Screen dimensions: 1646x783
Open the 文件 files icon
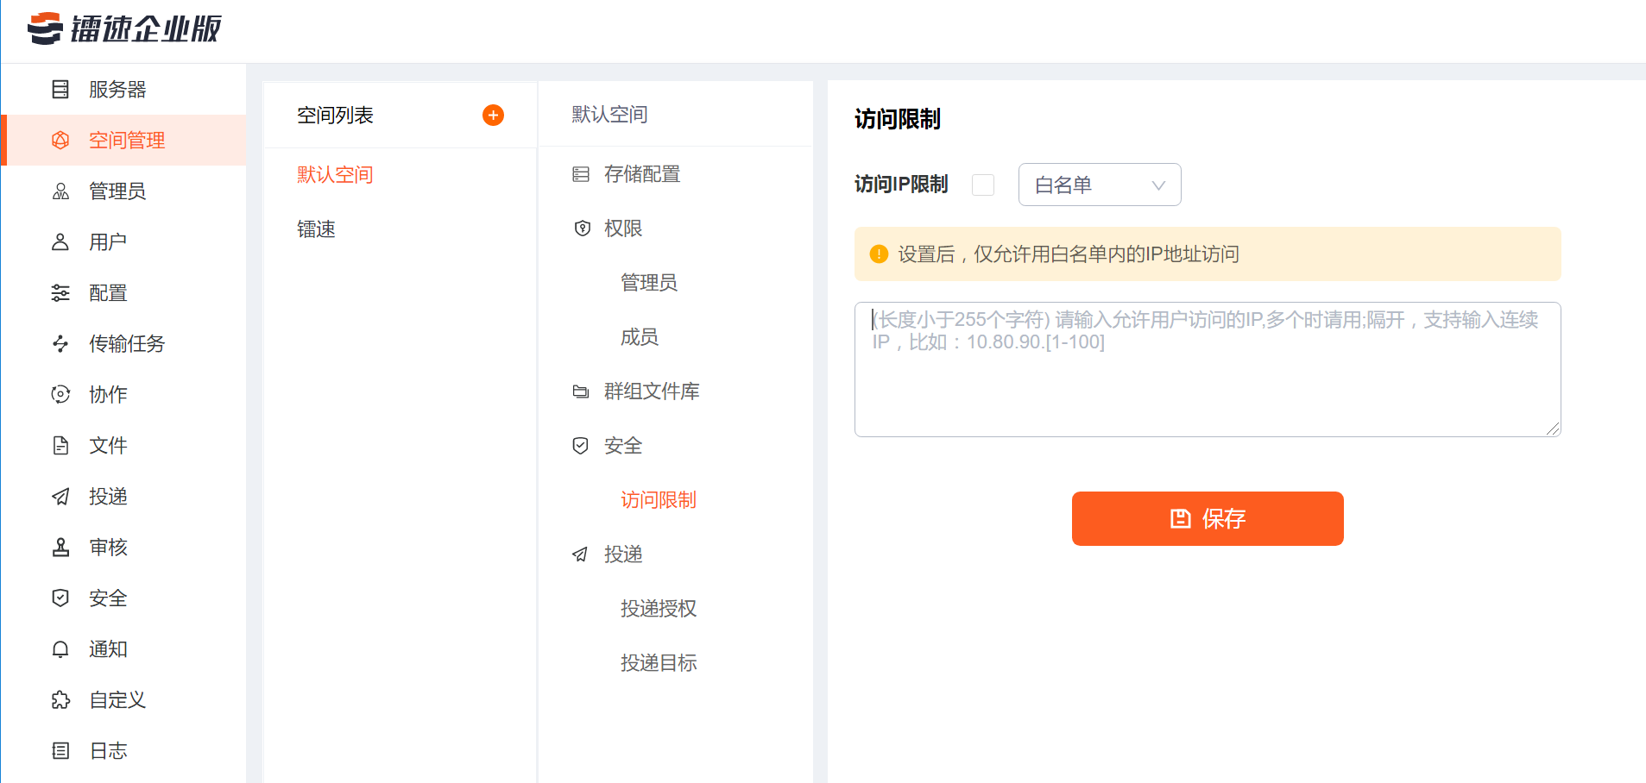(60, 445)
